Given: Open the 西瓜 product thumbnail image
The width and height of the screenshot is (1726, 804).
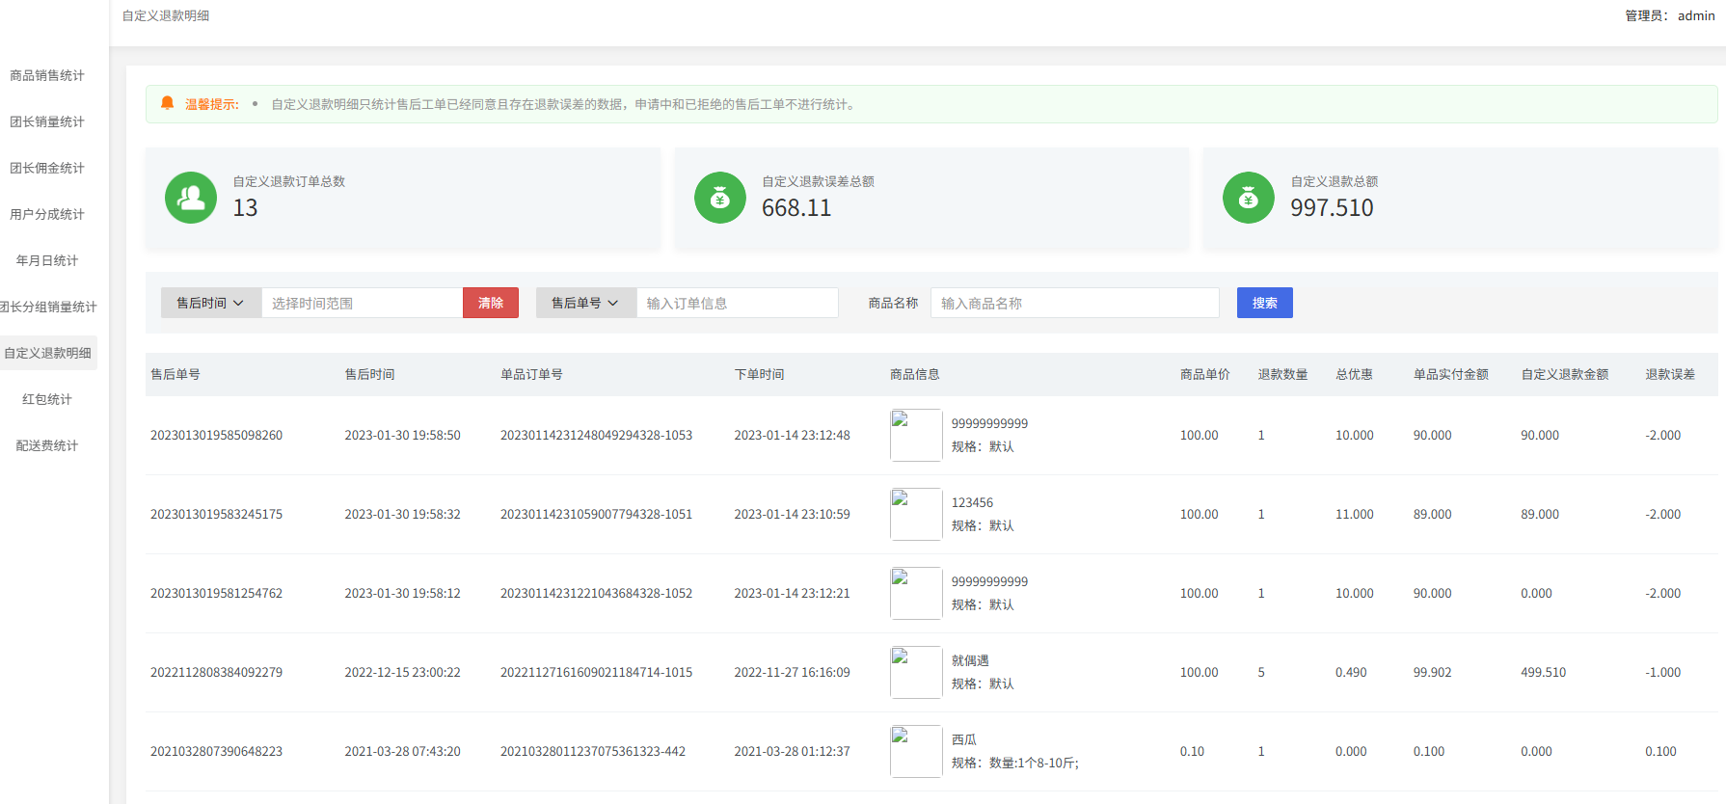Looking at the screenshot, I should 915,751.
